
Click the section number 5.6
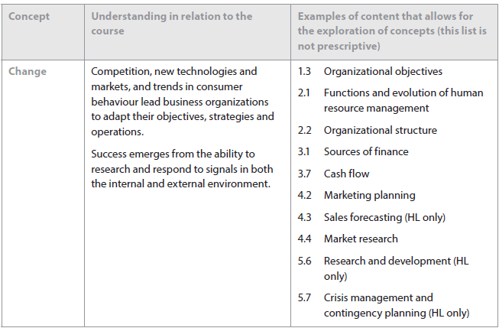coord(304,261)
